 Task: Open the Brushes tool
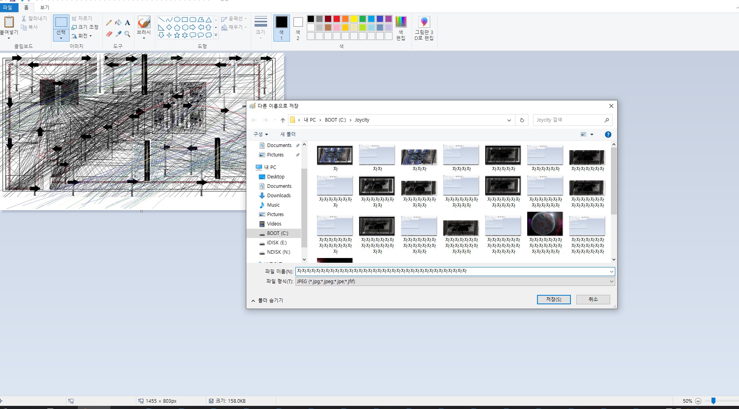click(144, 27)
